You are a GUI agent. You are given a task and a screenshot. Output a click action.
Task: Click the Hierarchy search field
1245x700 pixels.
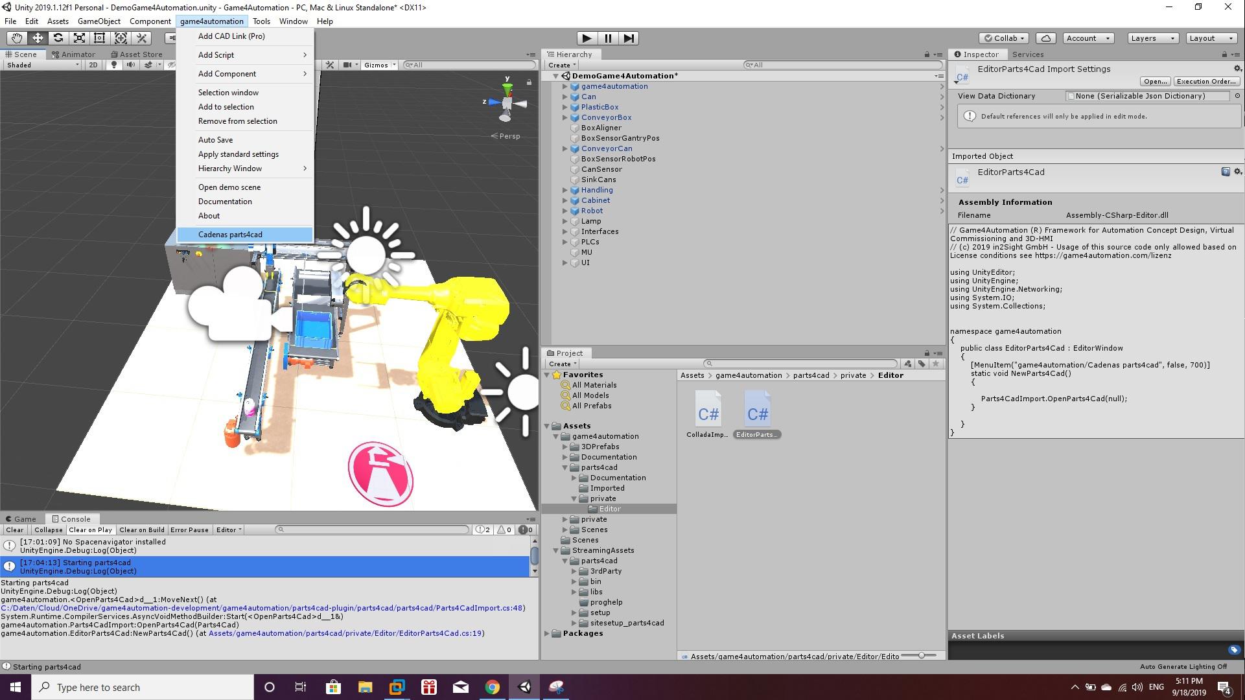pos(843,65)
